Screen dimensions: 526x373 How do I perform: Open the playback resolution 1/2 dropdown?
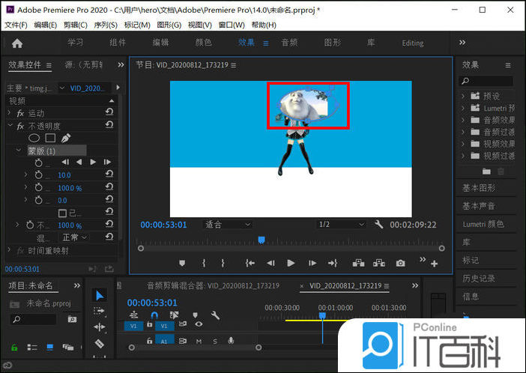[x=341, y=224]
